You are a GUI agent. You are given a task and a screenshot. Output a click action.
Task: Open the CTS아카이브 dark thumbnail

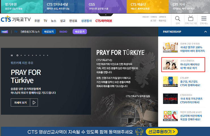[170, 99]
